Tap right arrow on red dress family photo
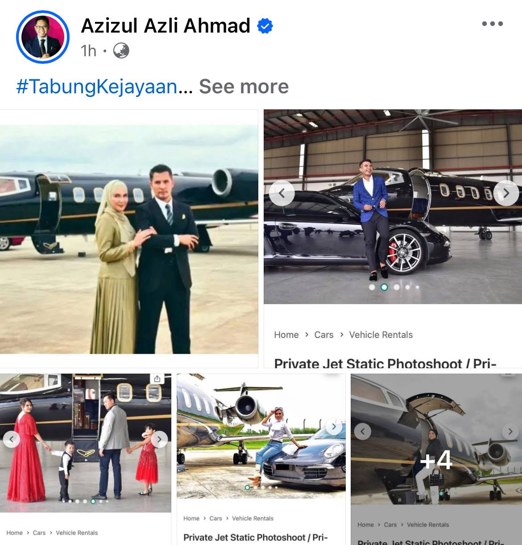The height and width of the screenshot is (545, 522). (x=159, y=439)
